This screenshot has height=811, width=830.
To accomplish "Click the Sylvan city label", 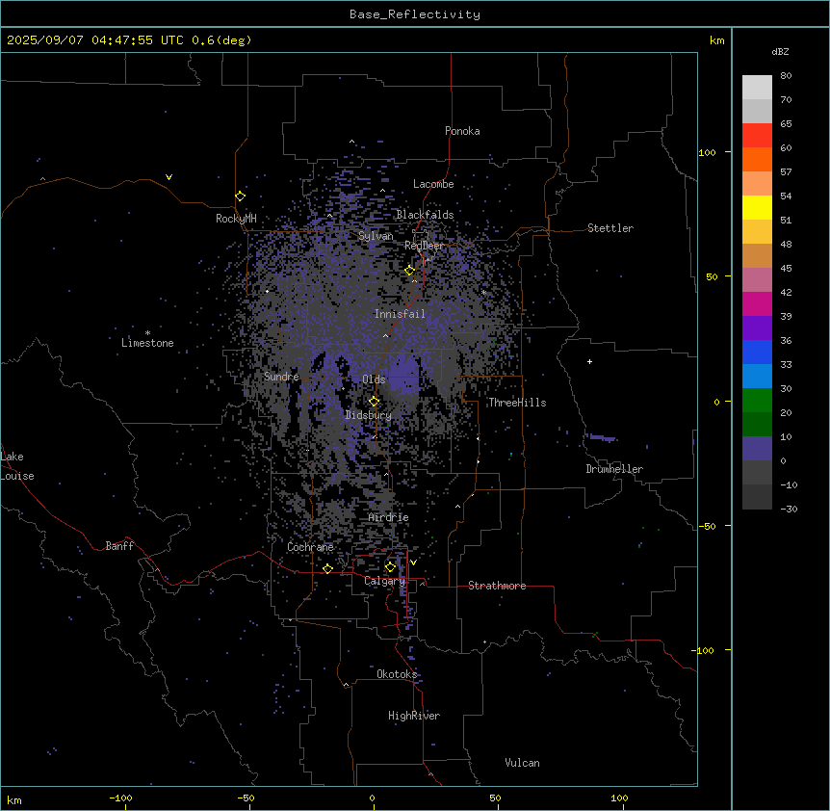I will pos(376,236).
